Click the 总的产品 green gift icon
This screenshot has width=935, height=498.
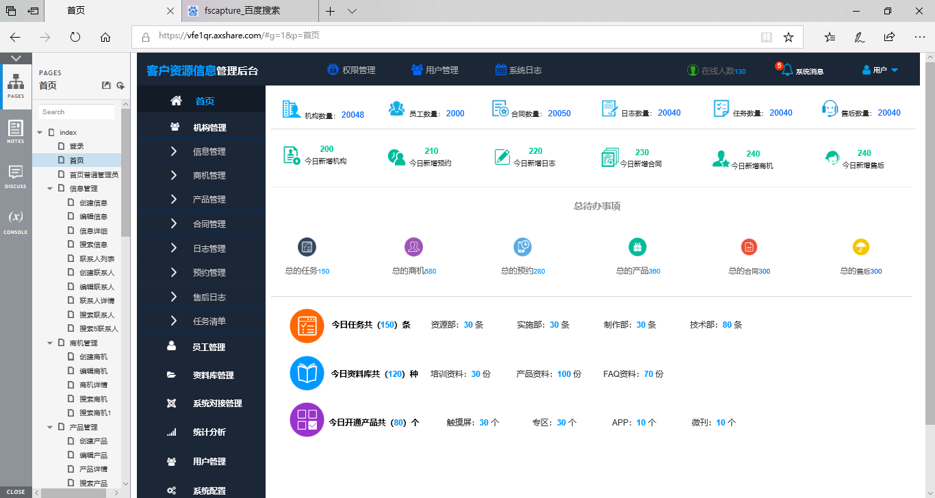tap(637, 247)
